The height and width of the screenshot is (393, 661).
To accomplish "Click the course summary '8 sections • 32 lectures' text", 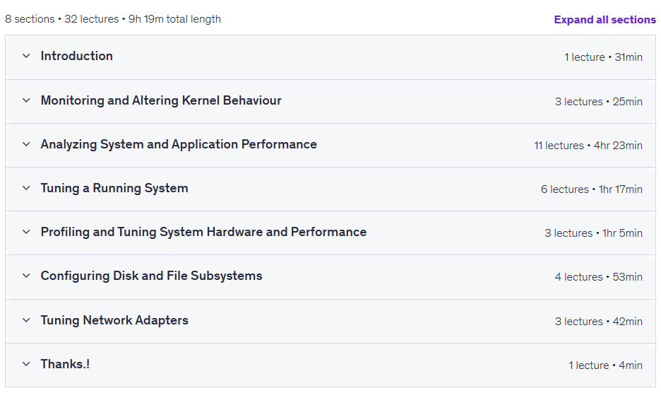I will click(x=62, y=19).
